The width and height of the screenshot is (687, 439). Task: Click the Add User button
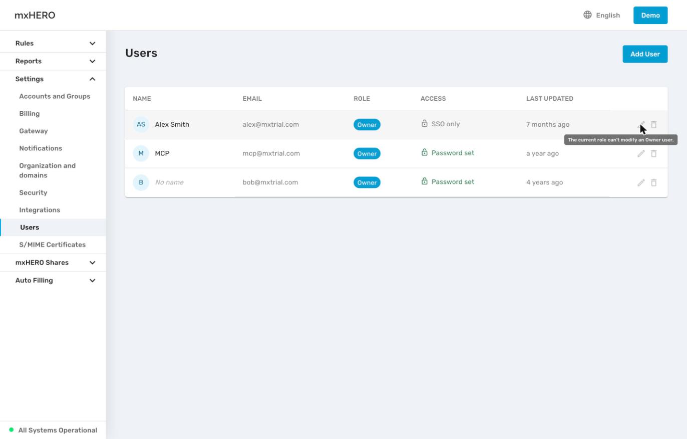click(x=645, y=54)
